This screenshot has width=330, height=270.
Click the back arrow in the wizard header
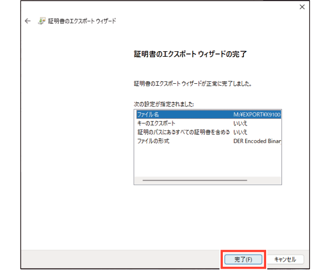click(27, 21)
